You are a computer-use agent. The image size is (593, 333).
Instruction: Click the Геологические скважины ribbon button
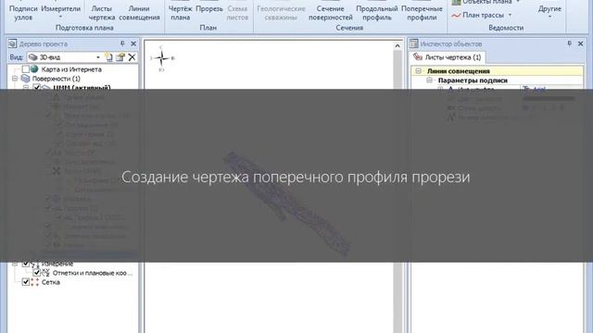281,12
